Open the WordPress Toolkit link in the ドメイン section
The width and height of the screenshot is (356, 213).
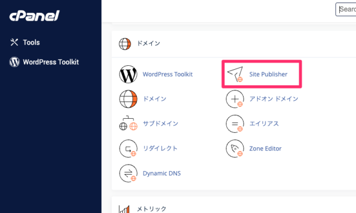[x=167, y=74]
